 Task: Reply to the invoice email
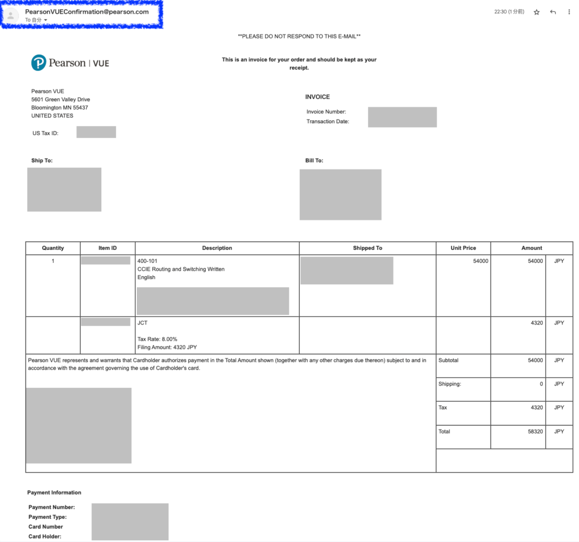pyautogui.click(x=552, y=11)
